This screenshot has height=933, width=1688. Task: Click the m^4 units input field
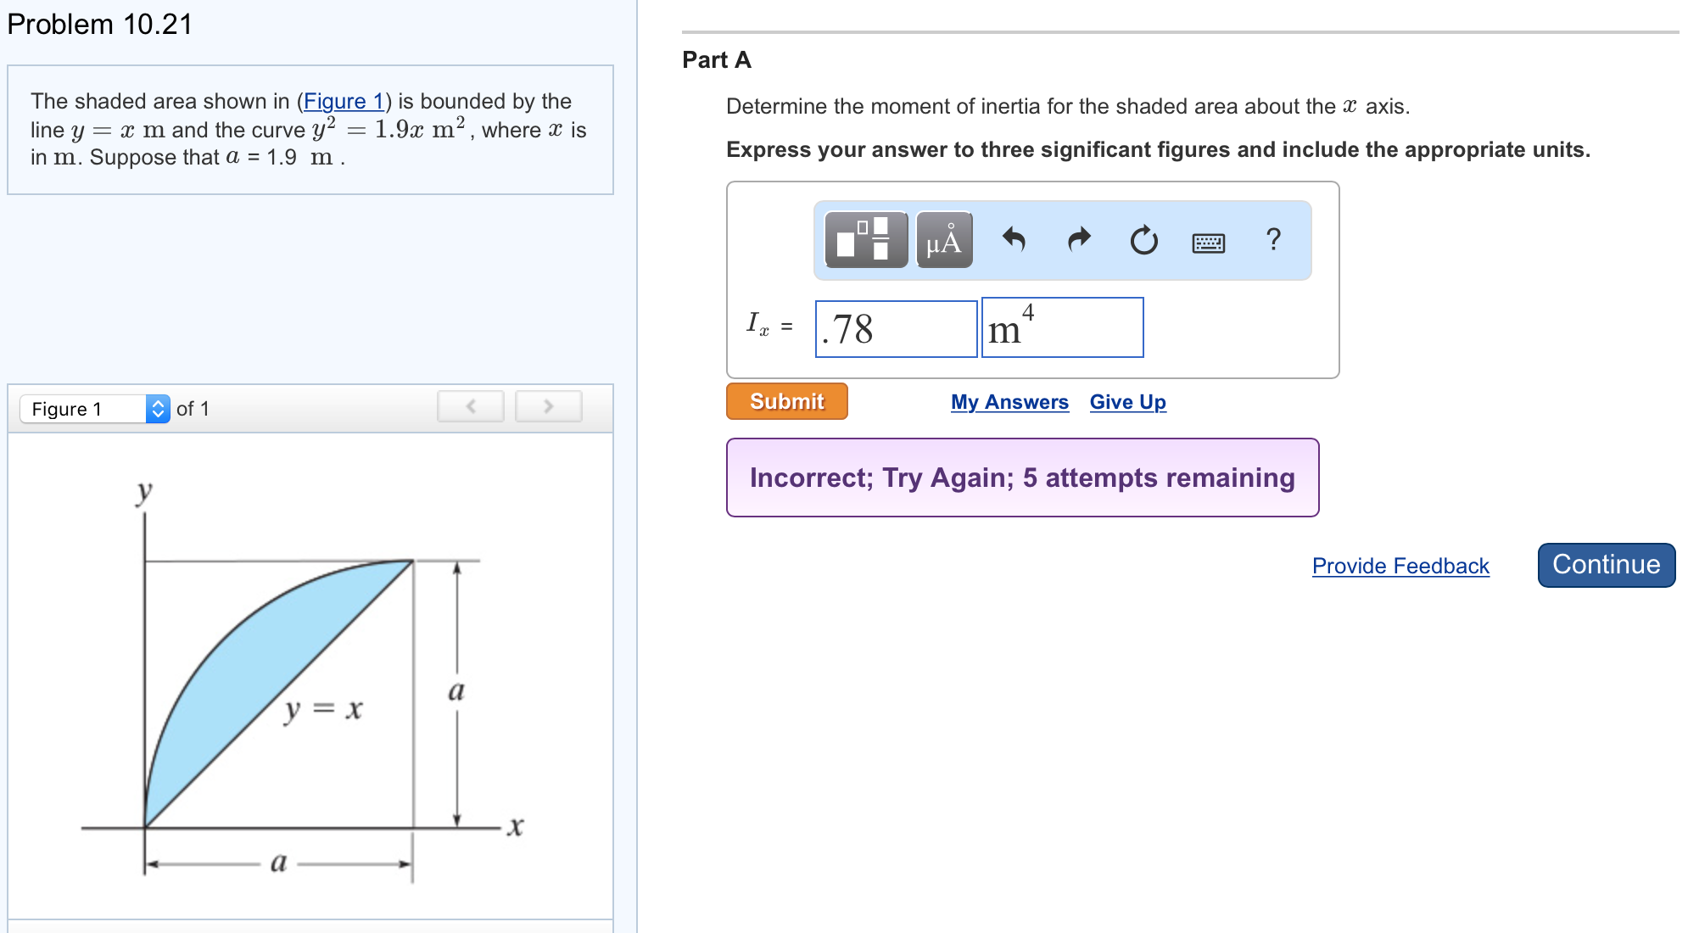click(1061, 328)
